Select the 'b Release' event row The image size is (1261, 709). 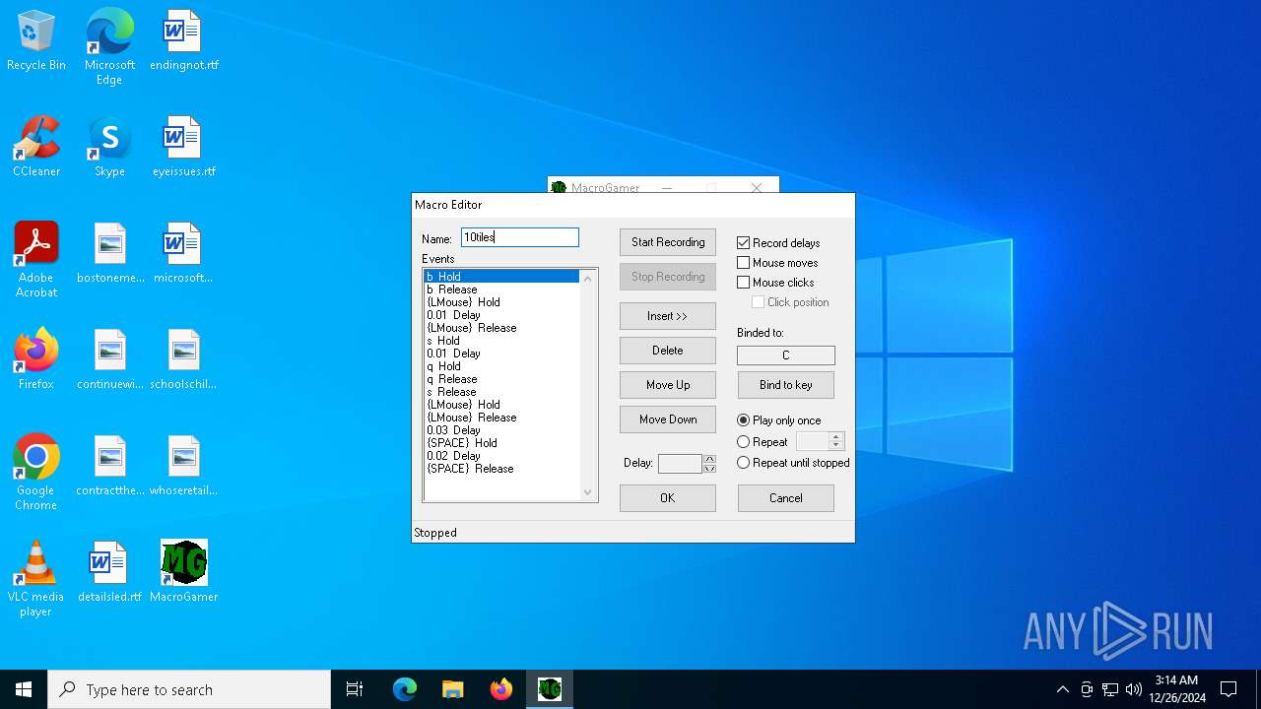pos(502,290)
